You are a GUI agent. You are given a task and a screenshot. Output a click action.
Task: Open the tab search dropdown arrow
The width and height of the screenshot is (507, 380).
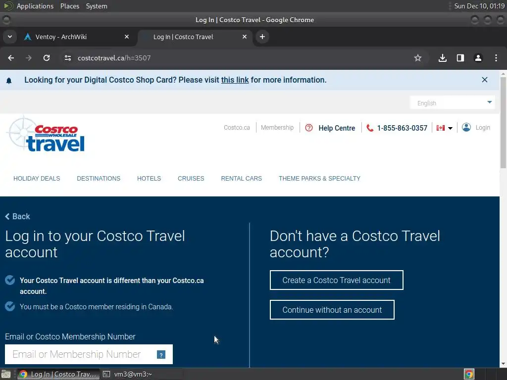point(10,37)
